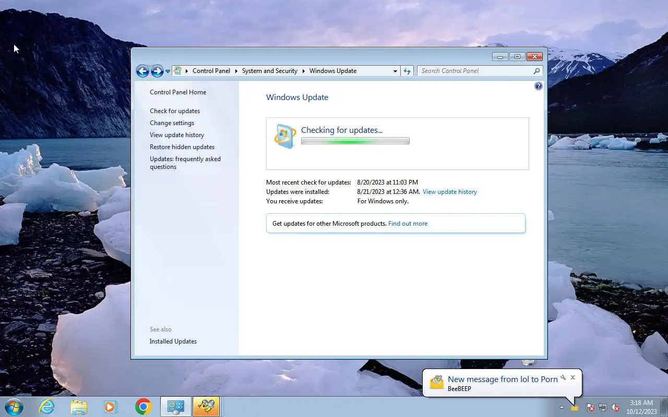This screenshot has width=668, height=417.
Task: Open the recent pages dropdown arrow
Action: [x=168, y=71]
